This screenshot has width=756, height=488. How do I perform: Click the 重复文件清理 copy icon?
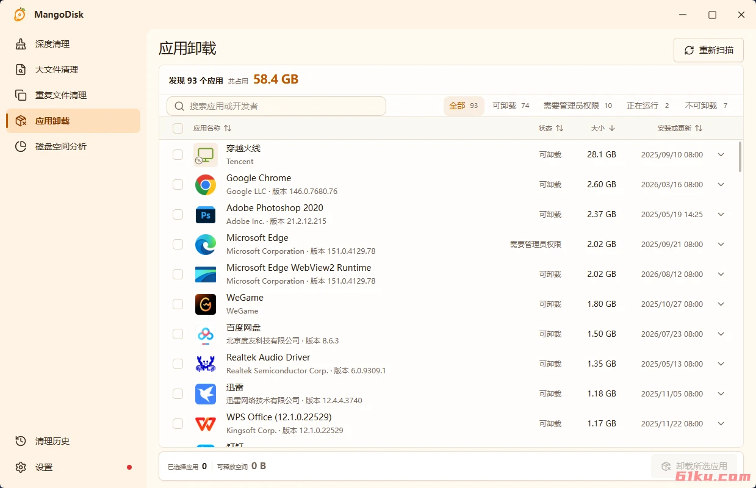click(x=21, y=95)
